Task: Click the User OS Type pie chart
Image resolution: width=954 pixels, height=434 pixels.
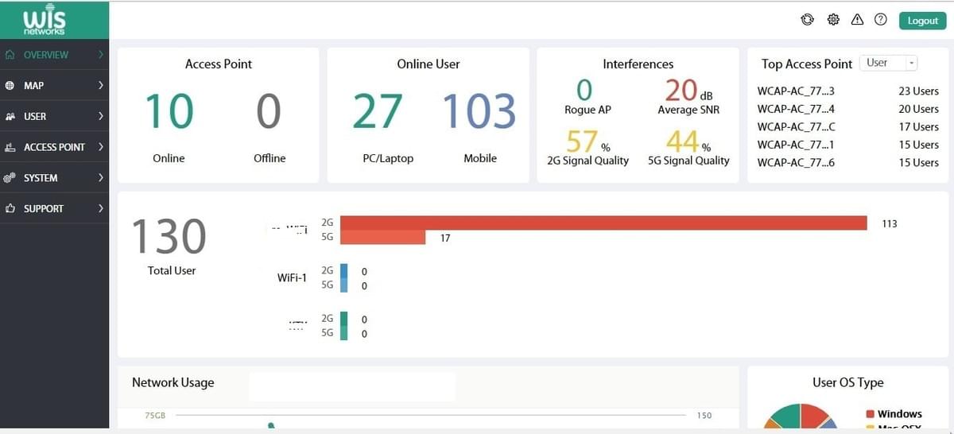Action: [x=800, y=417]
